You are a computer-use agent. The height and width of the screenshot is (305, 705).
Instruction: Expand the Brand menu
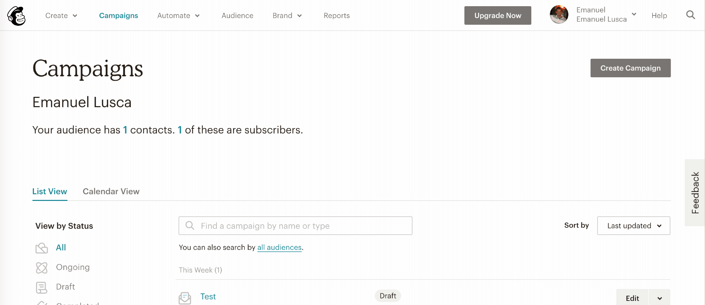287,15
